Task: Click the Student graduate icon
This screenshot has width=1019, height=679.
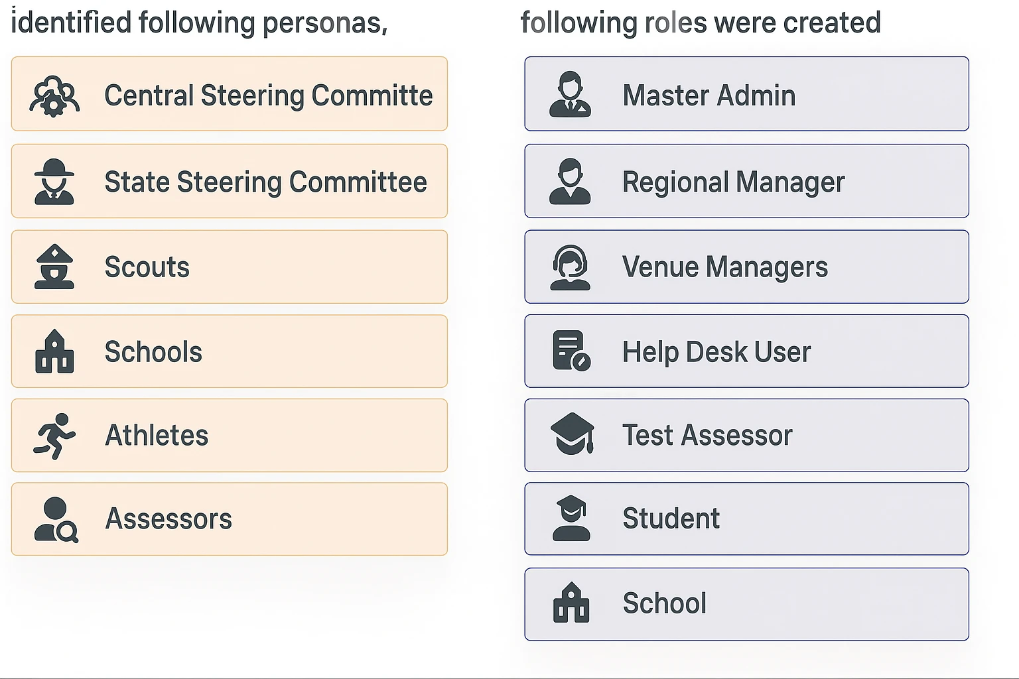Action: pos(571,519)
